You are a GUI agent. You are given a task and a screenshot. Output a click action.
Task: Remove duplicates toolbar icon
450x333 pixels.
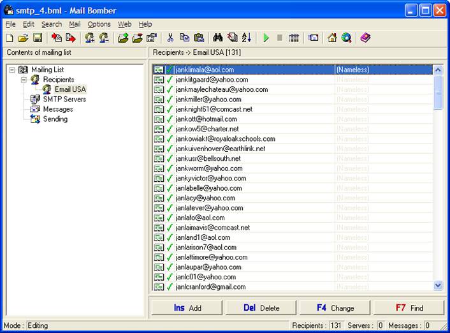(x=232, y=38)
